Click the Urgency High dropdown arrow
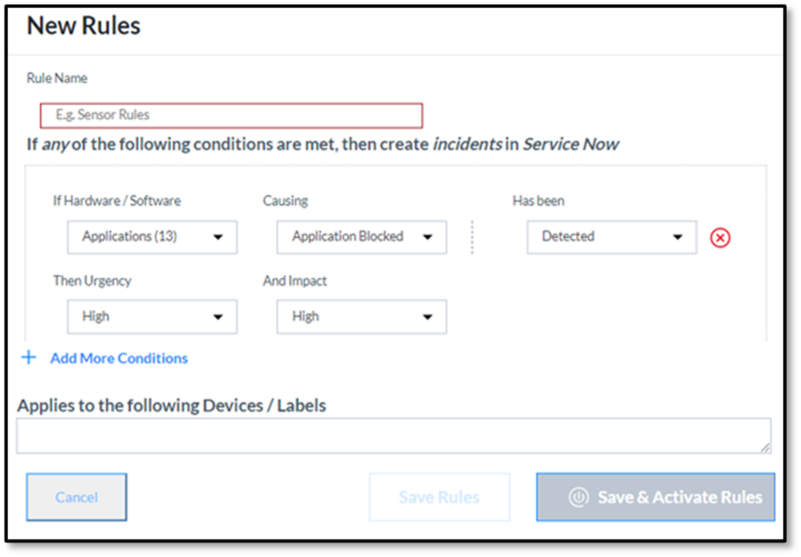Viewport: 801px width, 557px height. [218, 317]
